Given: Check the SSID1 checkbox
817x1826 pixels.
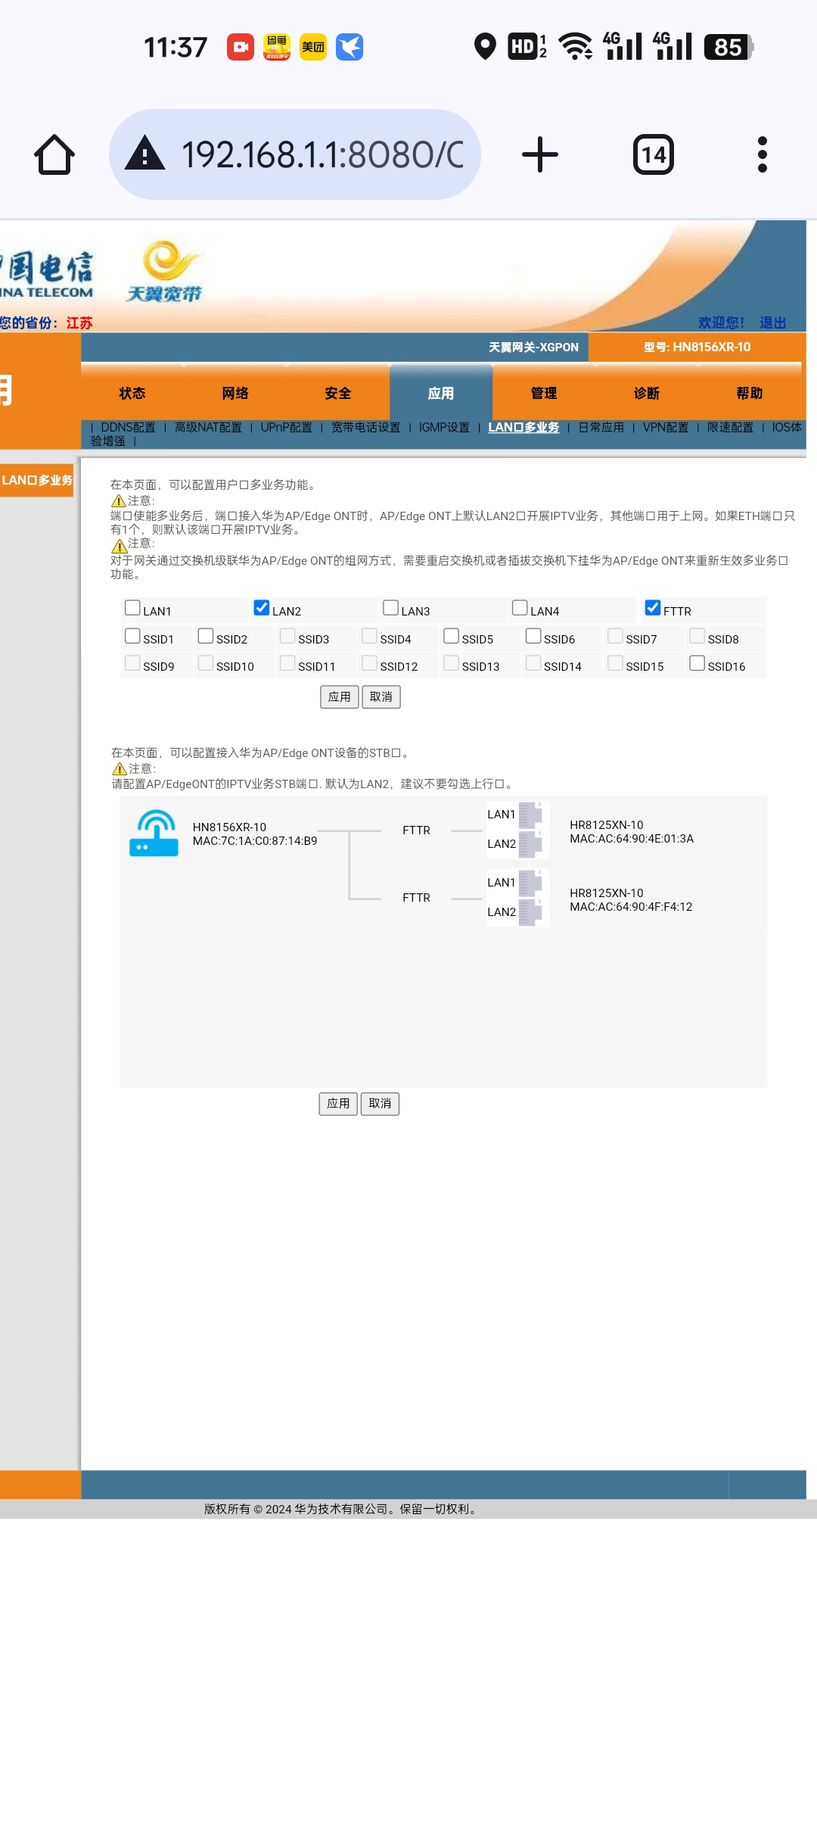Looking at the screenshot, I should coord(132,636).
